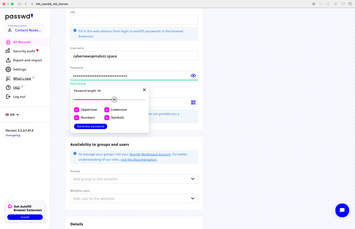355x229 pixels.
Task: Click user avatar icon beside Content Resea...
Action: pyautogui.click(x=10, y=30)
